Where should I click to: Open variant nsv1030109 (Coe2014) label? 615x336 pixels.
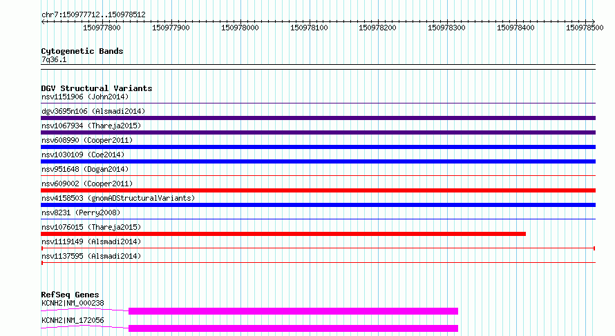83,155
